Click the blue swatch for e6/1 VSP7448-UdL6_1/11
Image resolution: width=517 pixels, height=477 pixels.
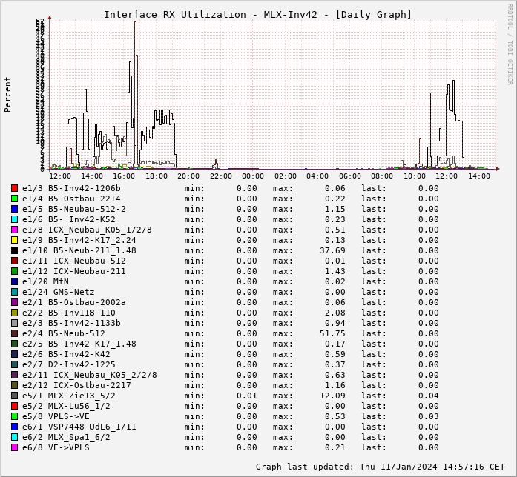point(14,427)
